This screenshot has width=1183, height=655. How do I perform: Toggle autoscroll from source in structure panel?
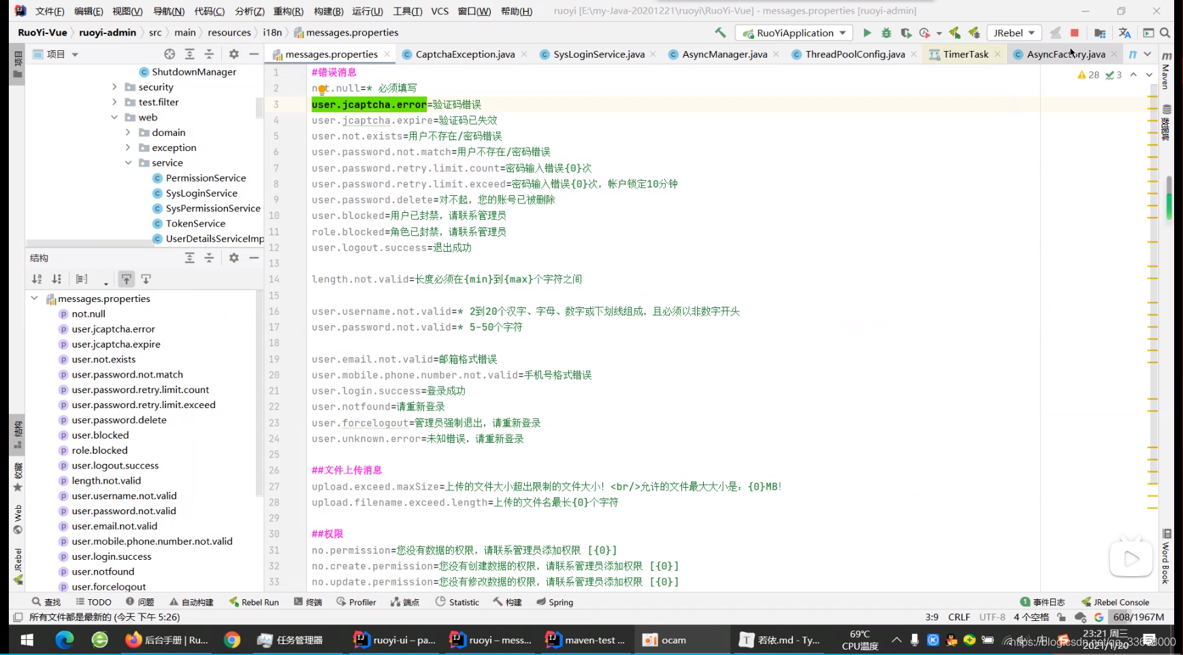click(x=146, y=279)
